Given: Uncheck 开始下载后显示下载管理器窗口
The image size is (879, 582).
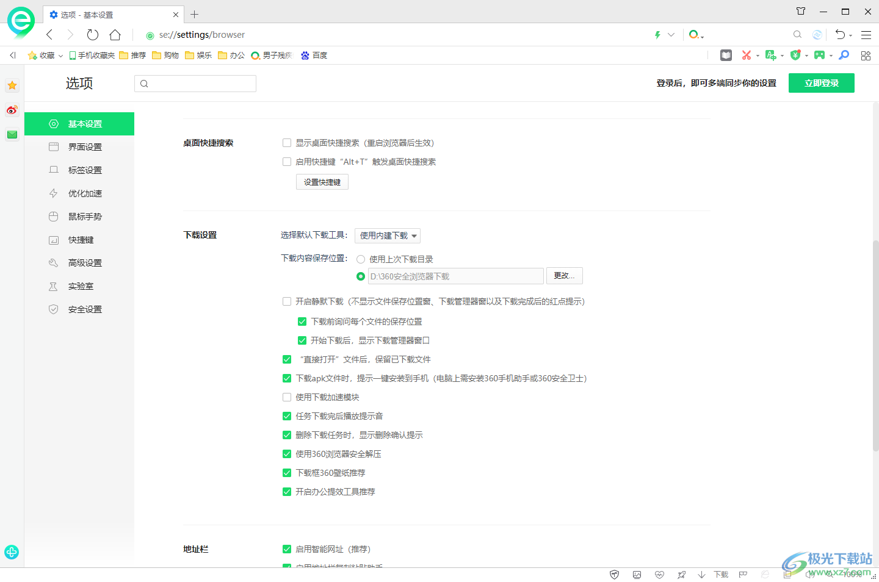Looking at the screenshot, I should tap(302, 340).
